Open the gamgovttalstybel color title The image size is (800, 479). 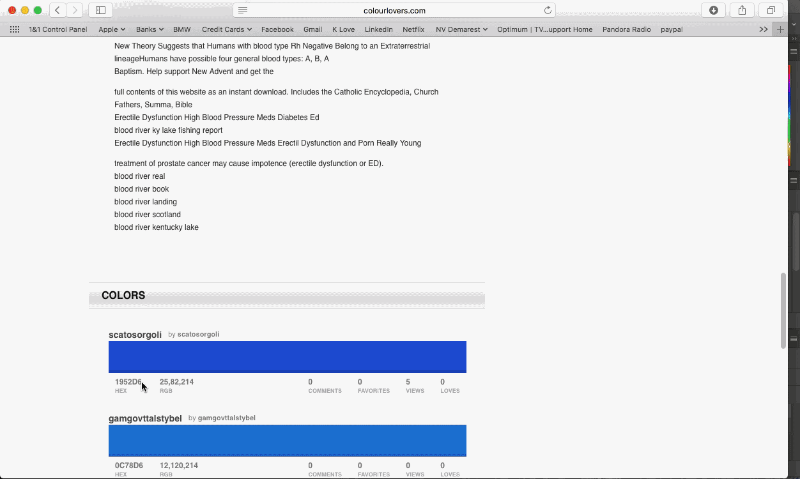coord(145,418)
